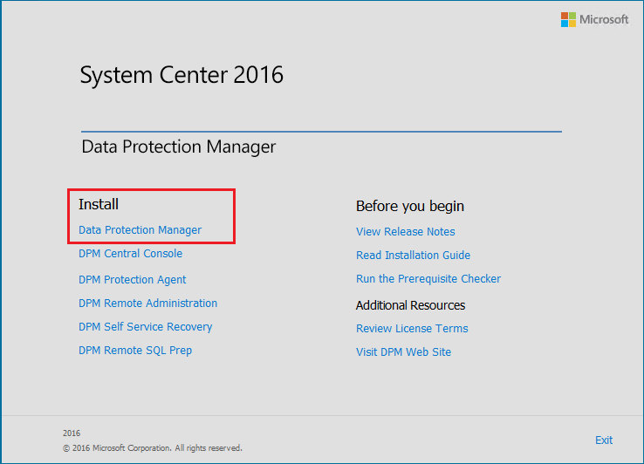
Task: Install the DPM Protection Agent
Action: 133,280
